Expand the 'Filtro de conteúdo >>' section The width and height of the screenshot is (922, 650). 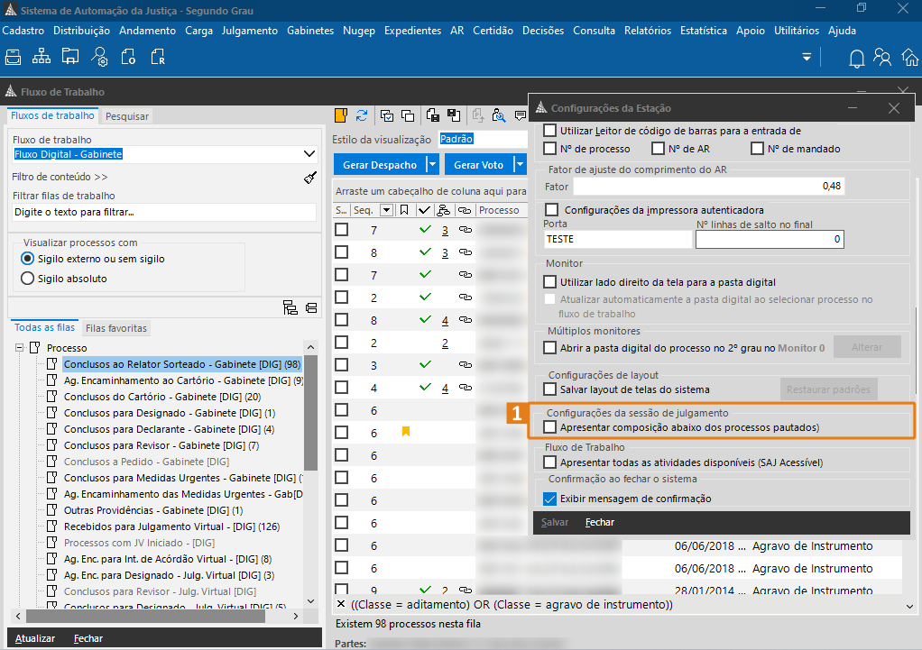pos(60,177)
